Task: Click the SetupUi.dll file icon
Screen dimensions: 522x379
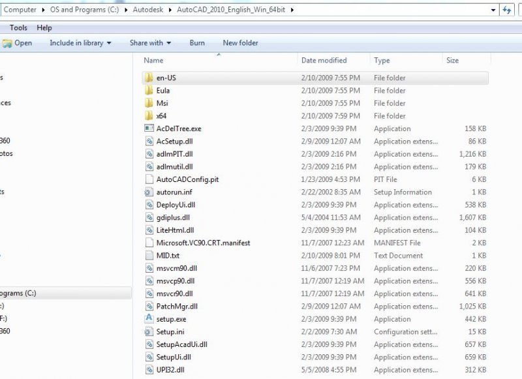Action: point(149,357)
